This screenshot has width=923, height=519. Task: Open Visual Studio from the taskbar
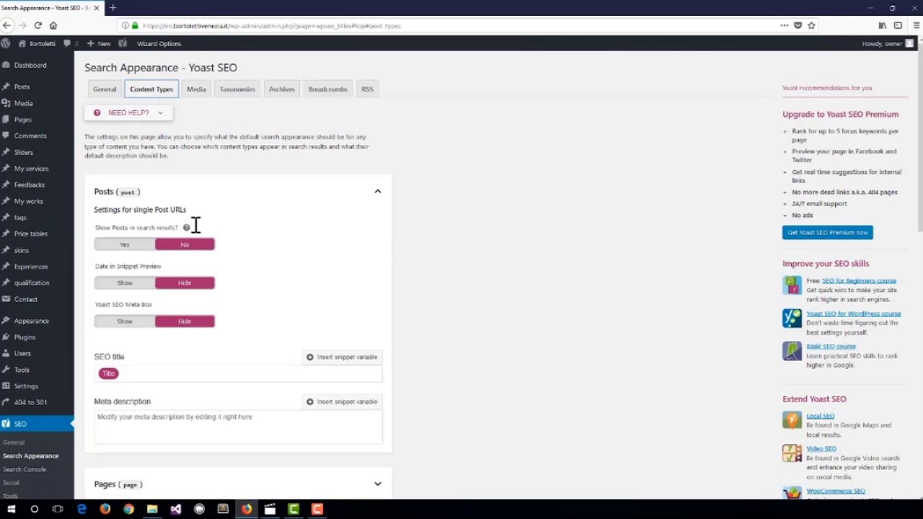(x=176, y=509)
